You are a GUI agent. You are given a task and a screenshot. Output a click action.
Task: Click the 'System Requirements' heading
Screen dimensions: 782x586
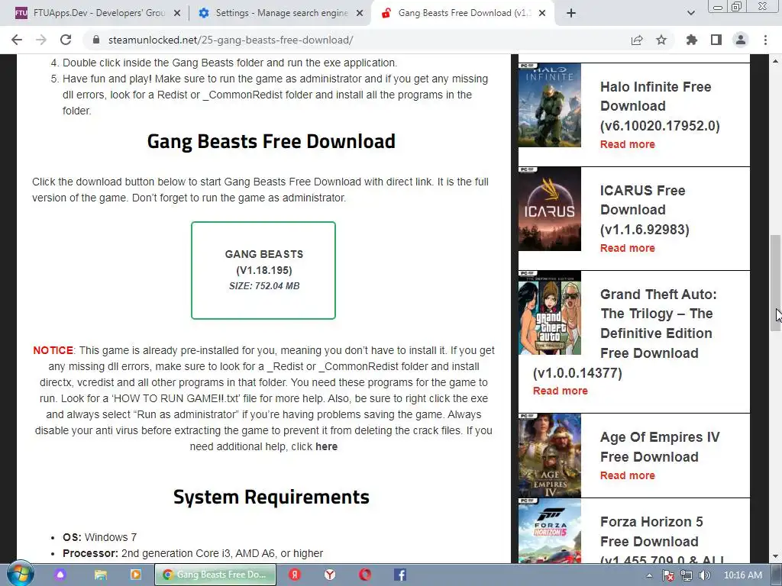(x=271, y=497)
